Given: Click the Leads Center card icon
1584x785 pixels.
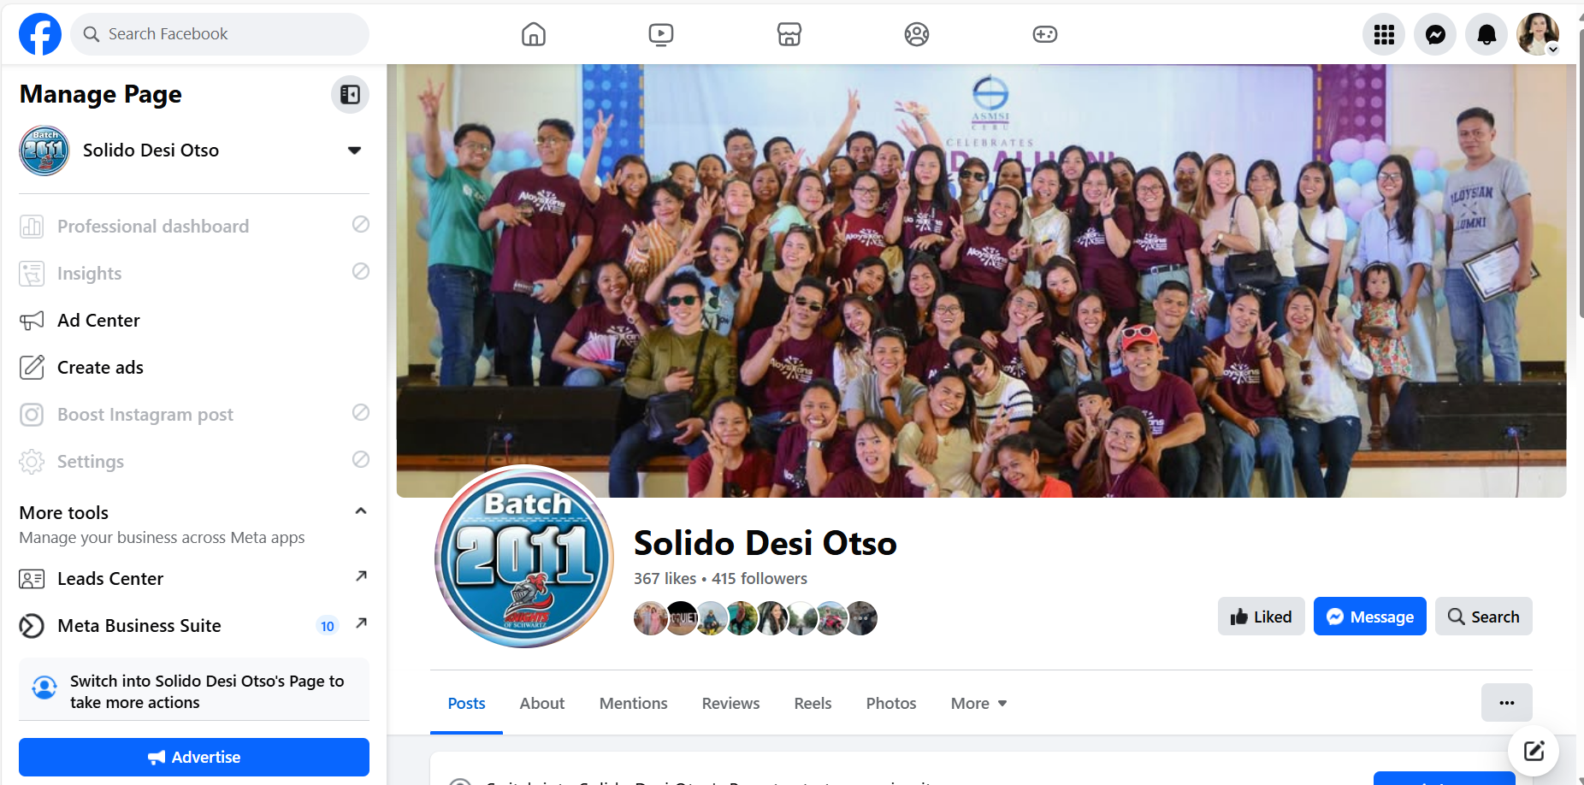Looking at the screenshot, I should tap(32, 580).
